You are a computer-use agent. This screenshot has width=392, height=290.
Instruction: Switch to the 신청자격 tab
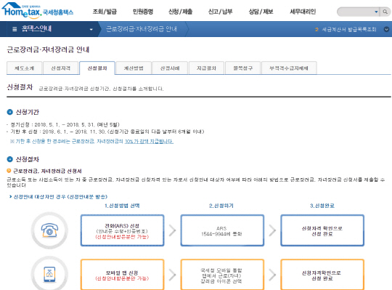coord(61,68)
